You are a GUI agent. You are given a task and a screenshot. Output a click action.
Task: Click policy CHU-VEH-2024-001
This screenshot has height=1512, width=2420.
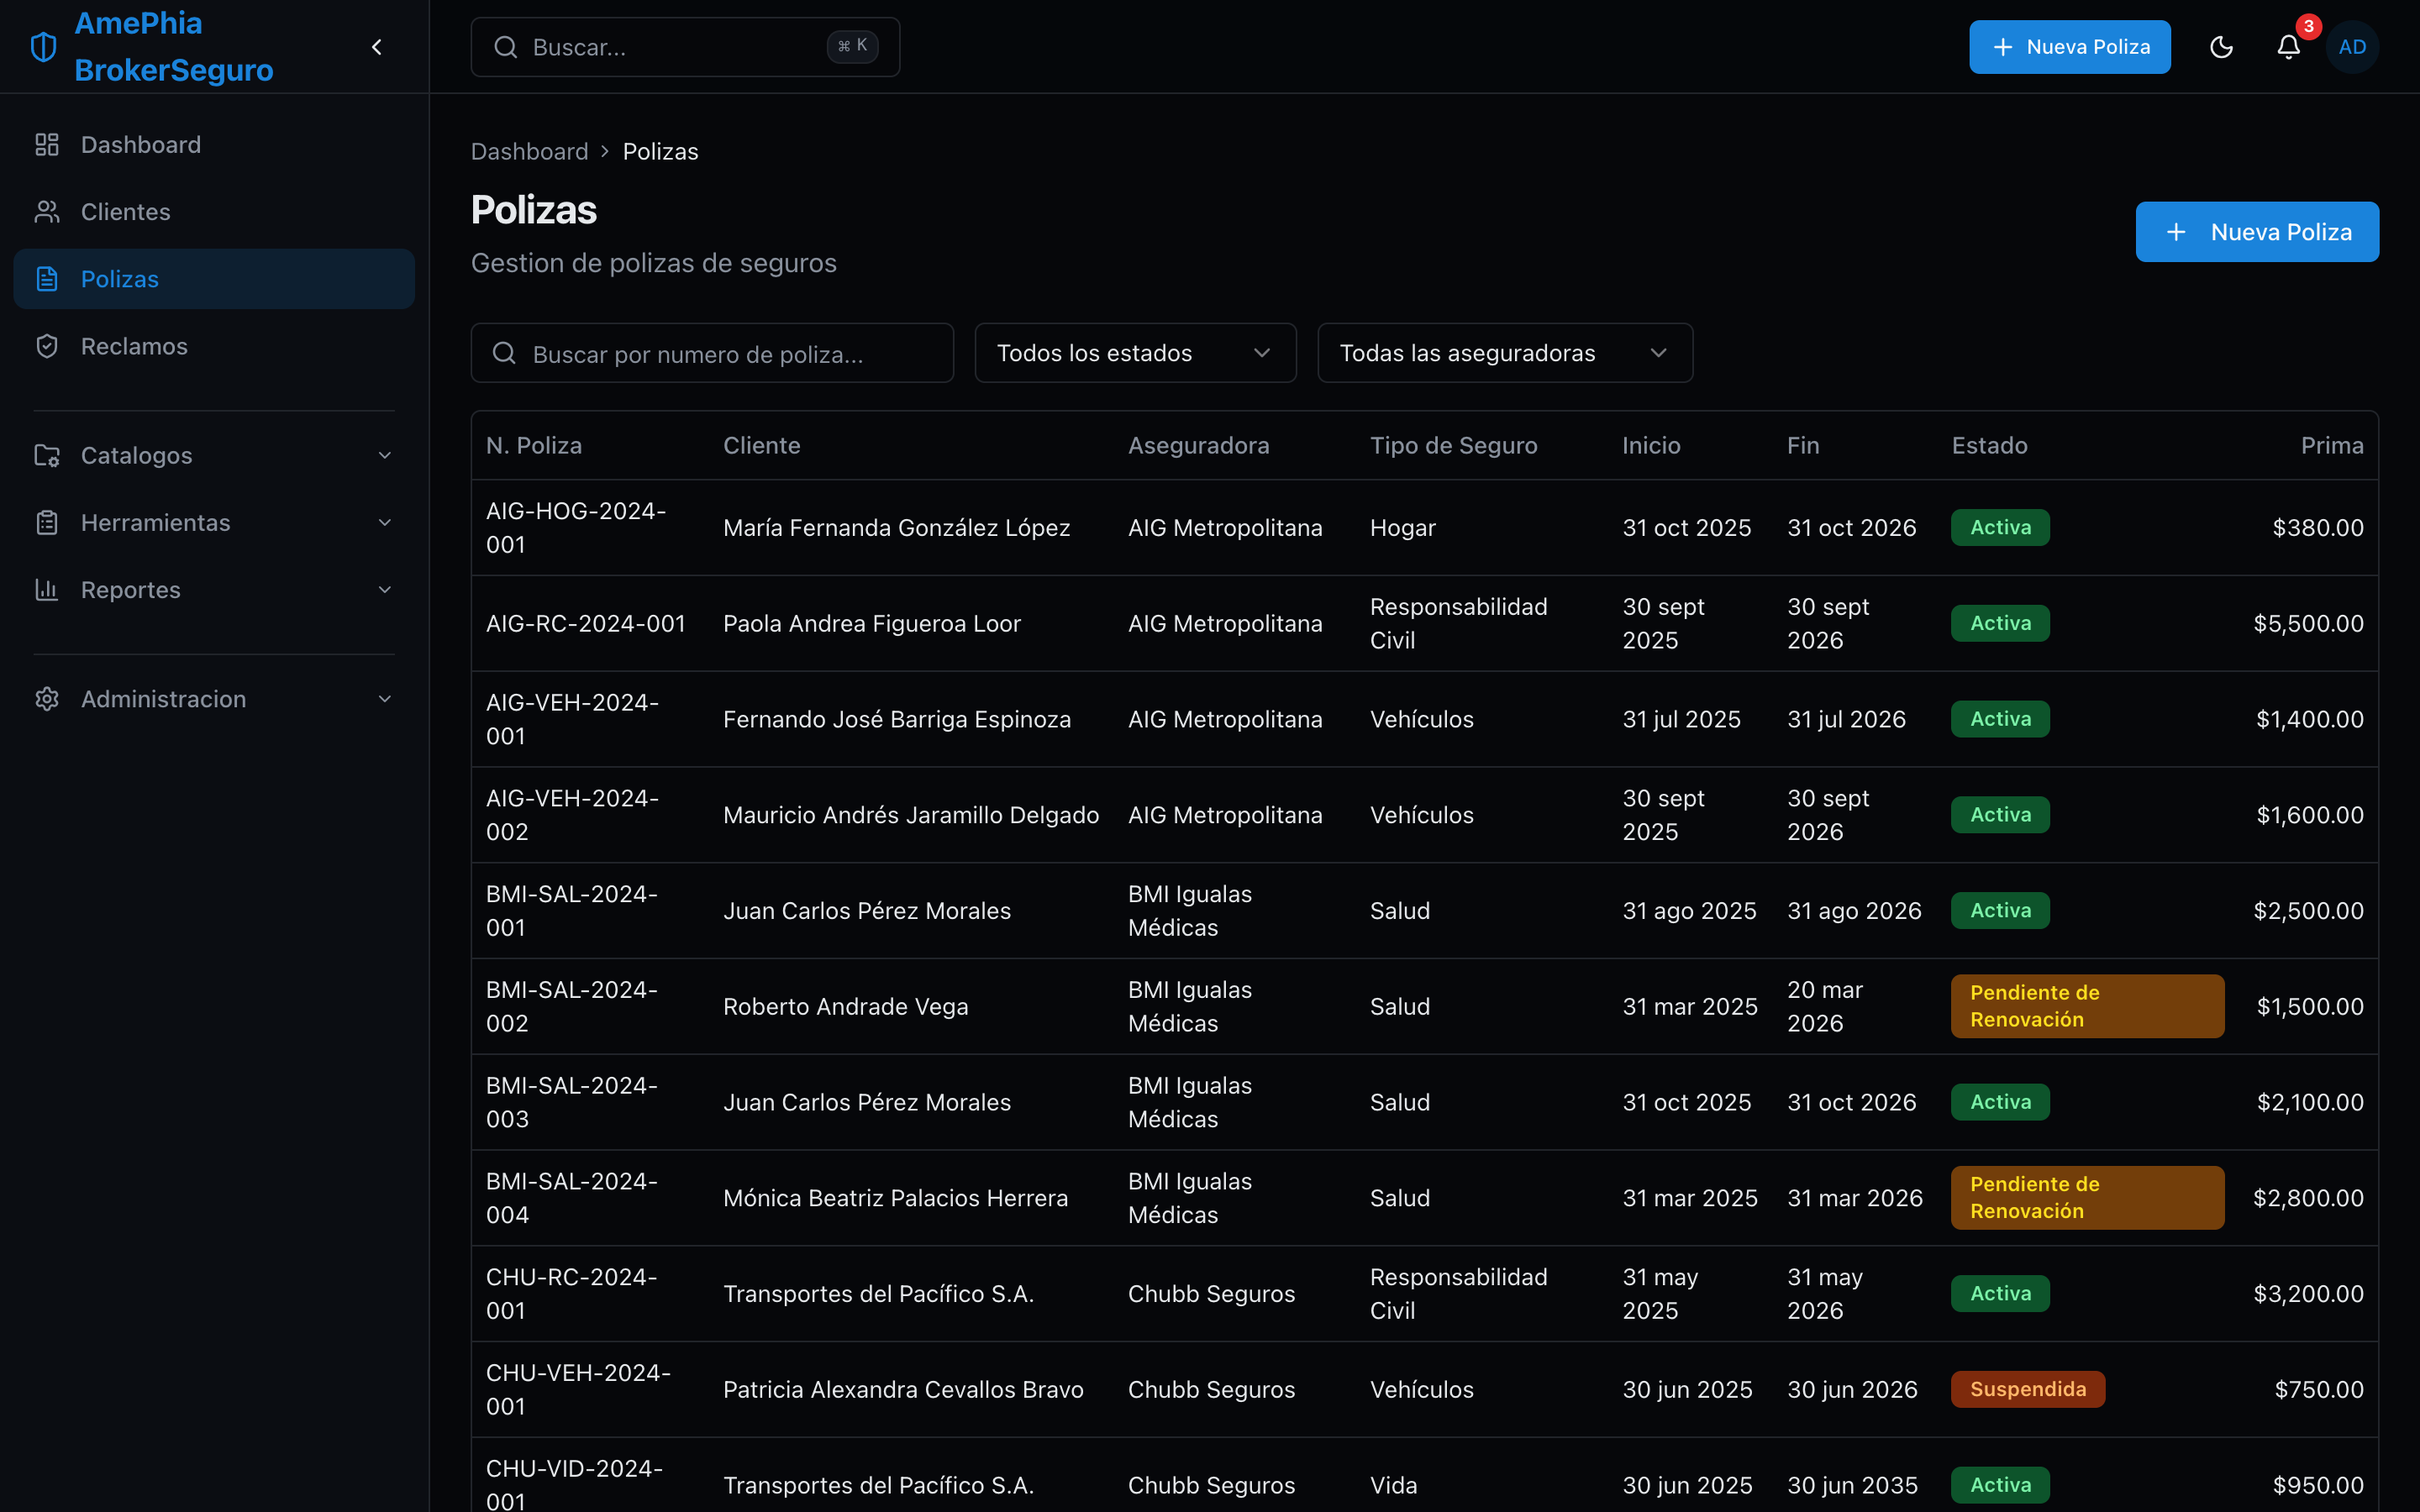[578, 1389]
